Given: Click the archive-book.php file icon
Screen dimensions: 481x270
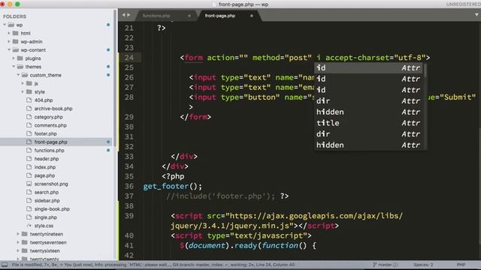Looking at the screenshot, I should coord(29,108).
